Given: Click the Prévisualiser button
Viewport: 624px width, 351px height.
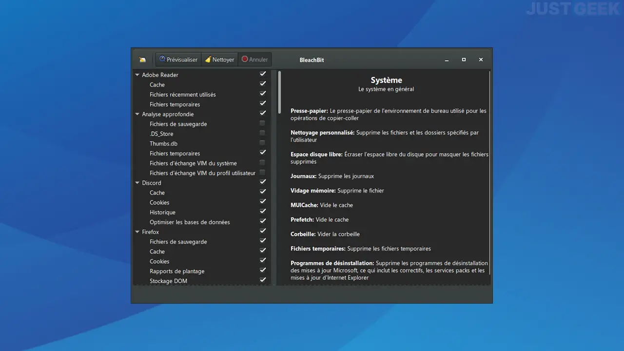Looking at the screenshot, I should pos(178,59).
